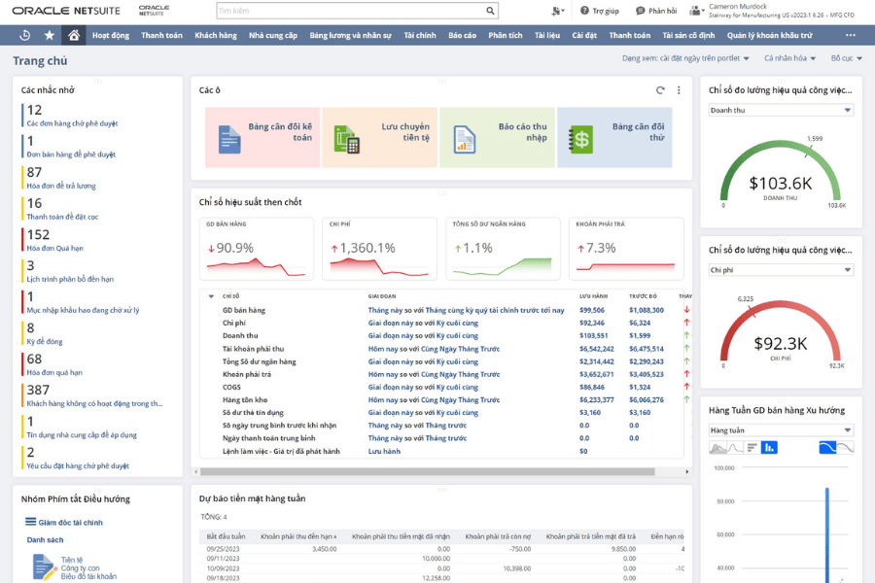875x583 pixels.
Task: Collapse the KPI table chỉ số expander
Action: point(211,296)
